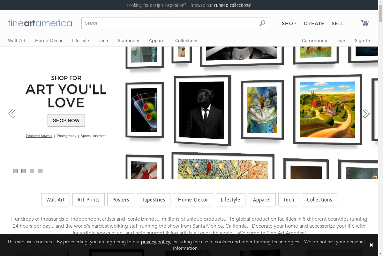This screenshot has height=256, width=383.
Task: Open the colorful tree with cardinal artwork
Action: 223,166
